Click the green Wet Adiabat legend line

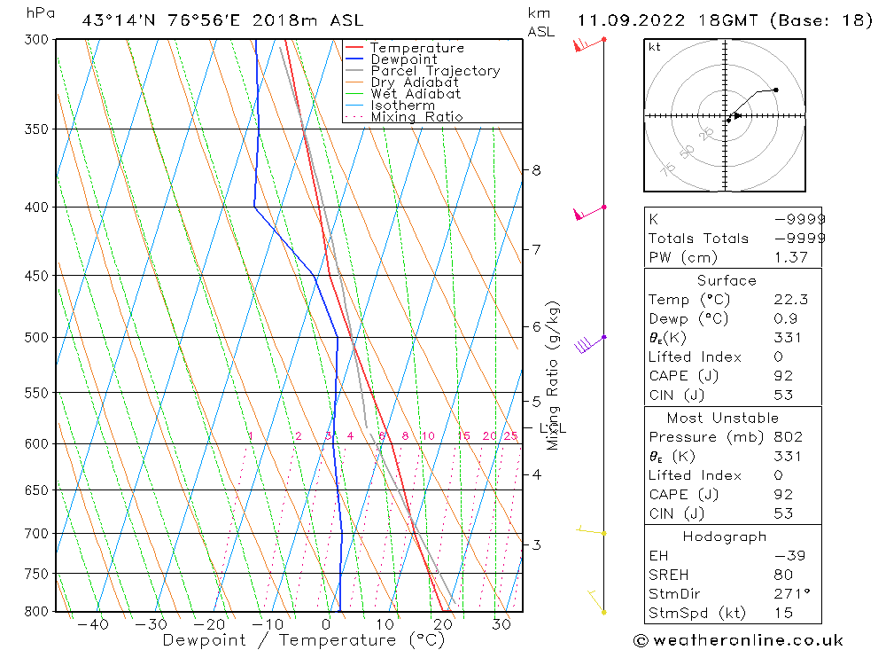[x=354, y=94]
